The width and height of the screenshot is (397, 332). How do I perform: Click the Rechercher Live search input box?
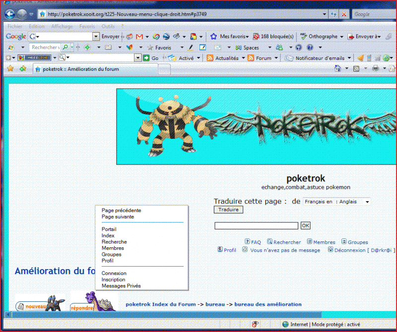[45, 47]
